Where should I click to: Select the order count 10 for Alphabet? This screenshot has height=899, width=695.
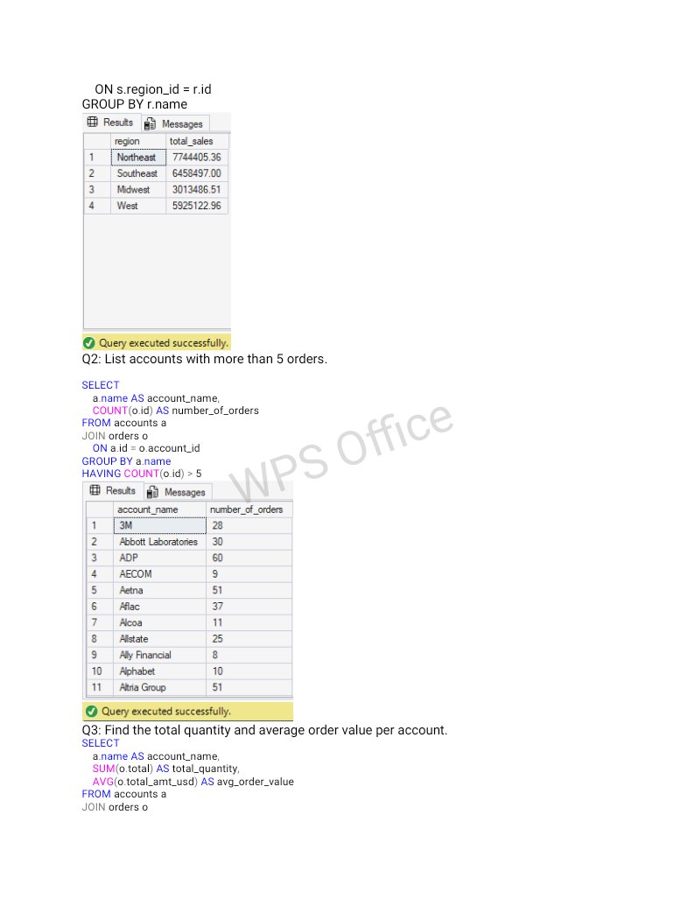click(249, 671)
